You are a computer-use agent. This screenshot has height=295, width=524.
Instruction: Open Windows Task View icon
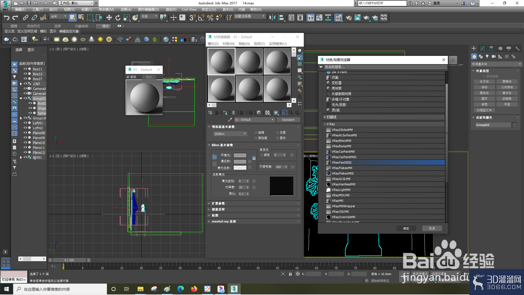pyautogui.click(x=126, y=289)
